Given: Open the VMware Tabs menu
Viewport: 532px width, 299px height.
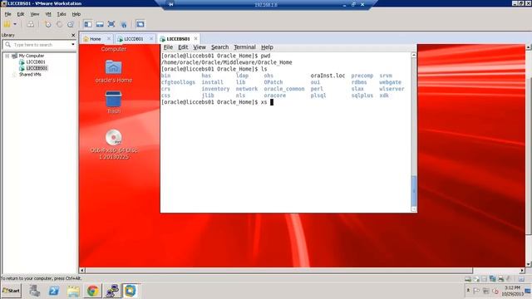Looking at the screenshot, I should (x=62, y=14).
